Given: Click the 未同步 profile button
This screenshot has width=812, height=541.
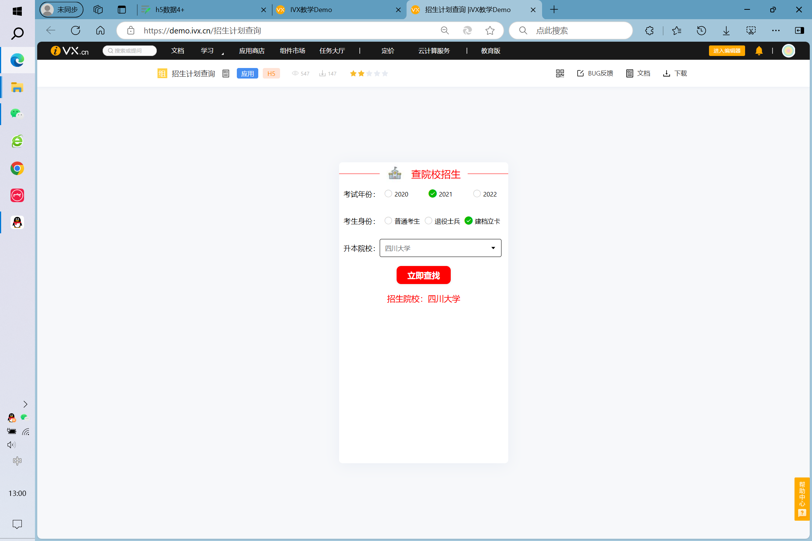Looking at the screenshot, I should pos(62,10).
